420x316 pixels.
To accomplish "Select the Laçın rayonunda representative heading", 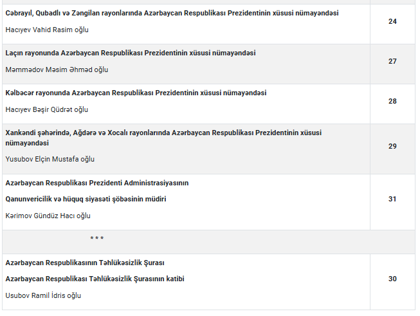I will (x=131, y=53).
